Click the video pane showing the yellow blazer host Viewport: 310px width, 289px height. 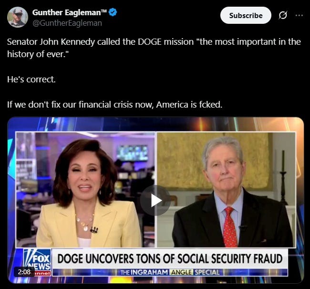tap(85, 189)
